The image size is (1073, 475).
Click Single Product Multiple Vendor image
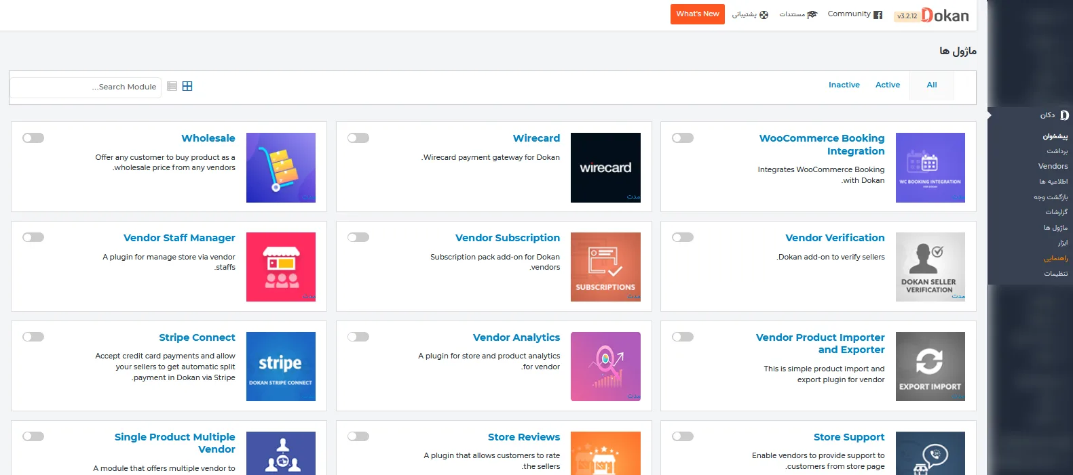pyautogui.click(x=281, y=453)
